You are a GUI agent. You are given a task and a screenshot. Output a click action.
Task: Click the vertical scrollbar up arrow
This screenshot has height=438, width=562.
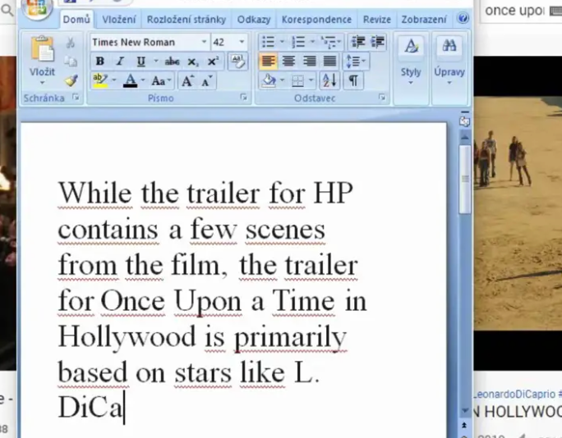pyautogui.click(x=465, y=137)
